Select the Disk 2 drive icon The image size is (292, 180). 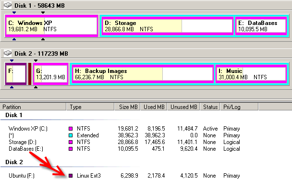click(x=8, y=53)
